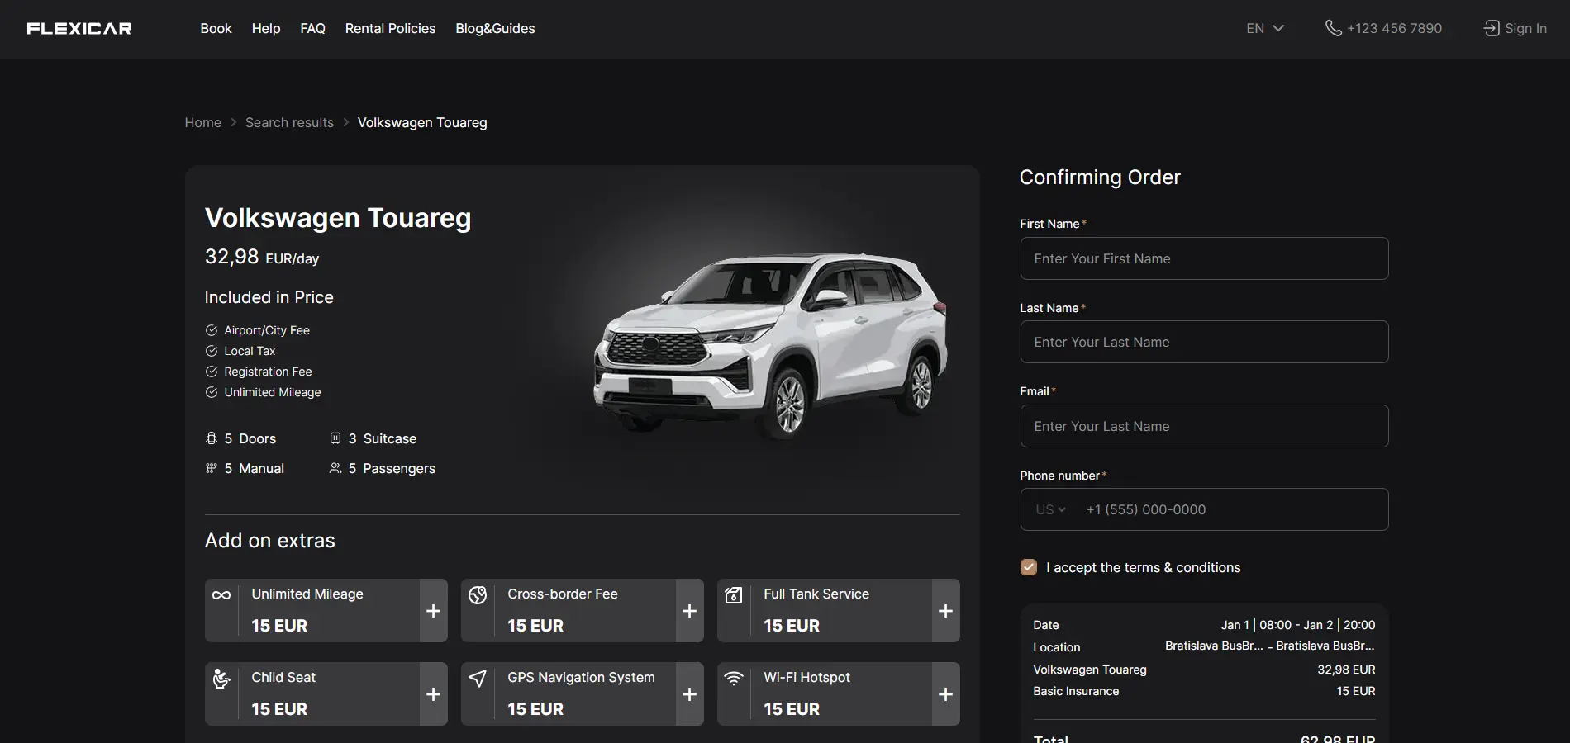Open Blog&Guides in the navigation

[x=495, y=29]
